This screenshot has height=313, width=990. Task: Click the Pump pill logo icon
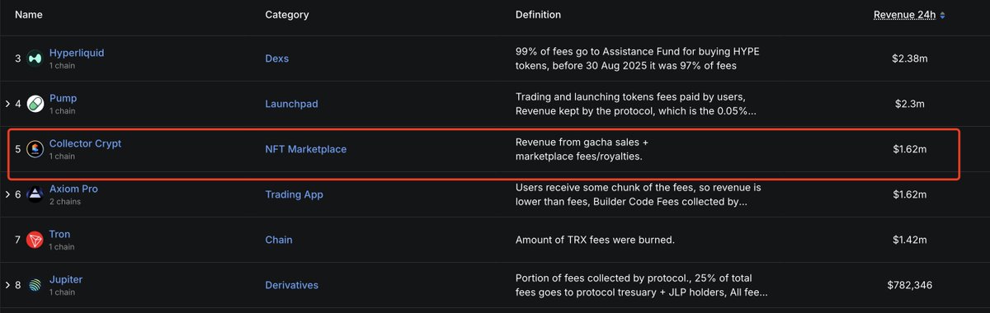coord(35,104)
